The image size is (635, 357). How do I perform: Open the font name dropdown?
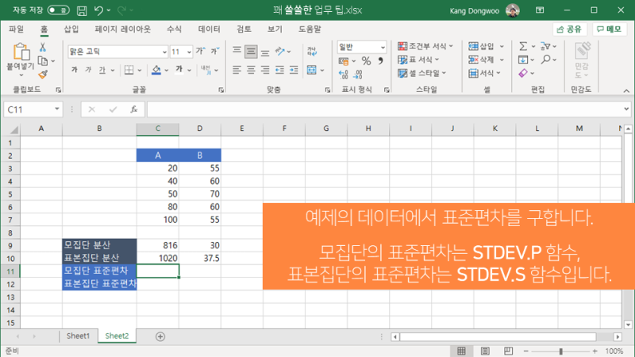coord(164,52)
